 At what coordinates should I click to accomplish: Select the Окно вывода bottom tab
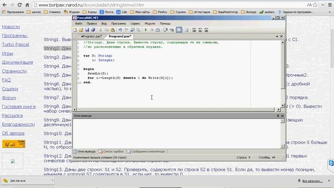tap(85, 151)
